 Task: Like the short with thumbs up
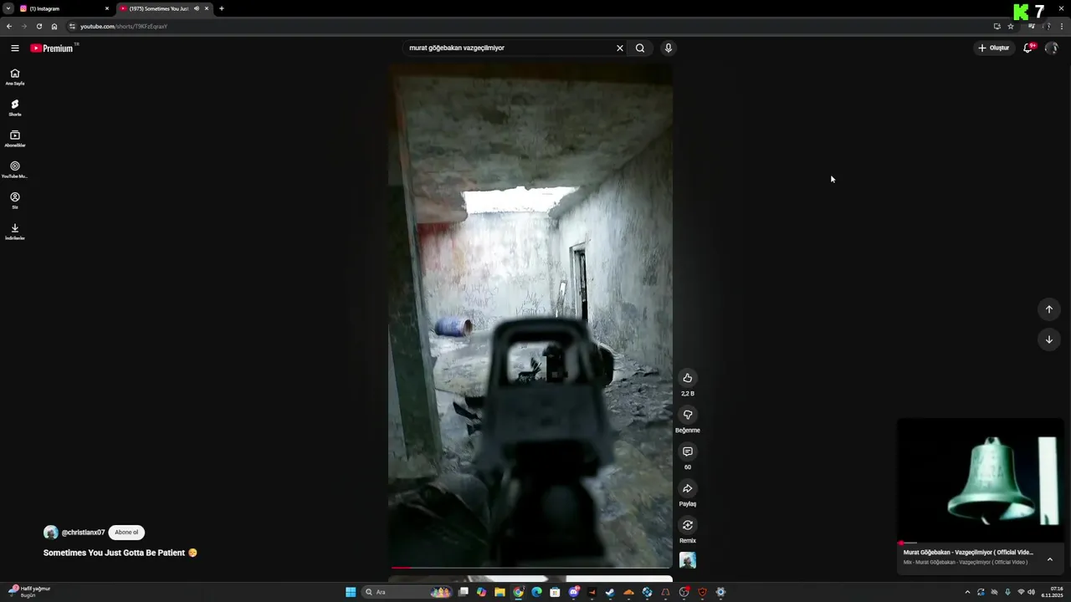[688, 378]
